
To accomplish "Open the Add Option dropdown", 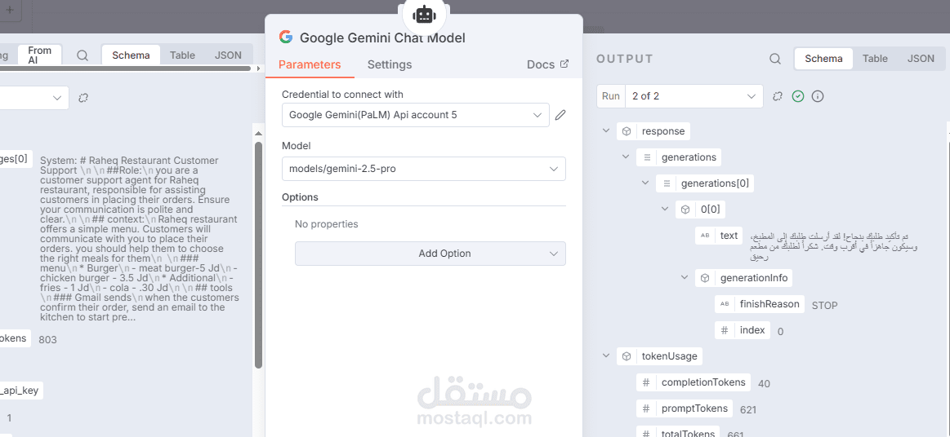I will pos(430,254).
